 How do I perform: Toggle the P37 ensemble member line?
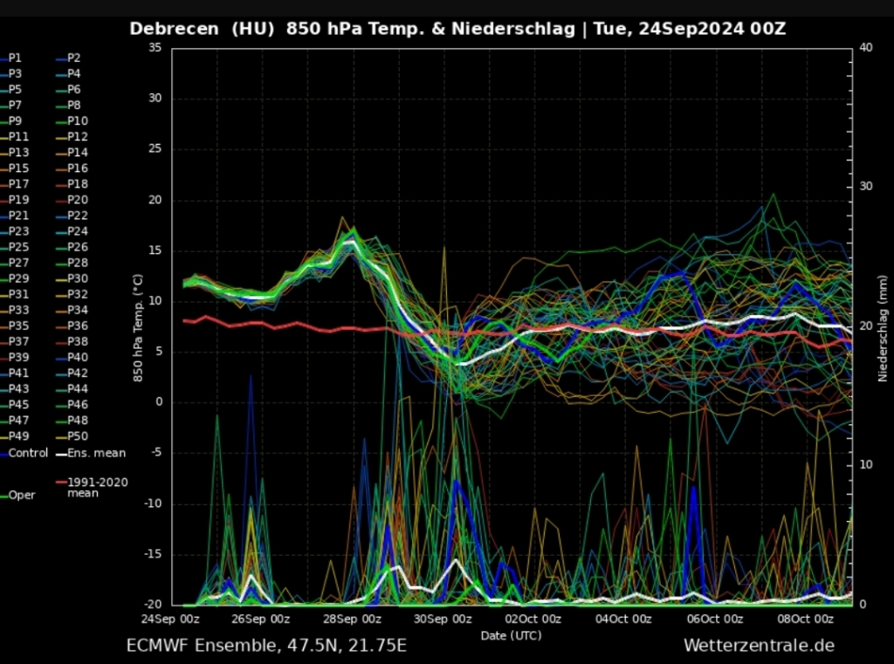point(18,341)
